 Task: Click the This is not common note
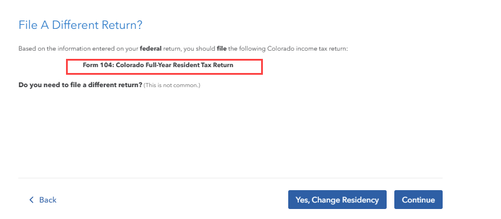click(172, 85)
